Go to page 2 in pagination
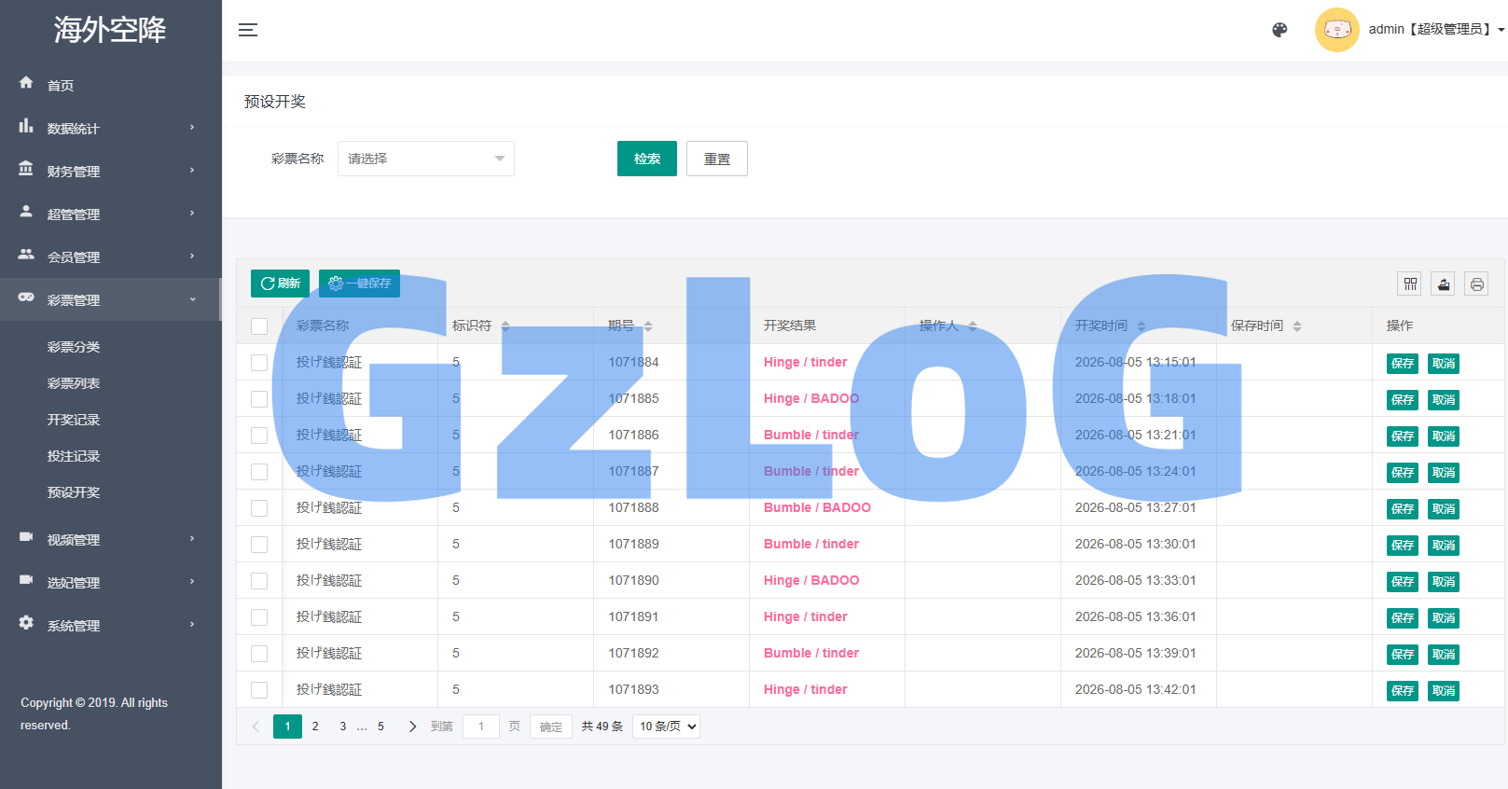The height and width of the screenshot is (789, 1508). pyautogui.click(x=315, y=727)
